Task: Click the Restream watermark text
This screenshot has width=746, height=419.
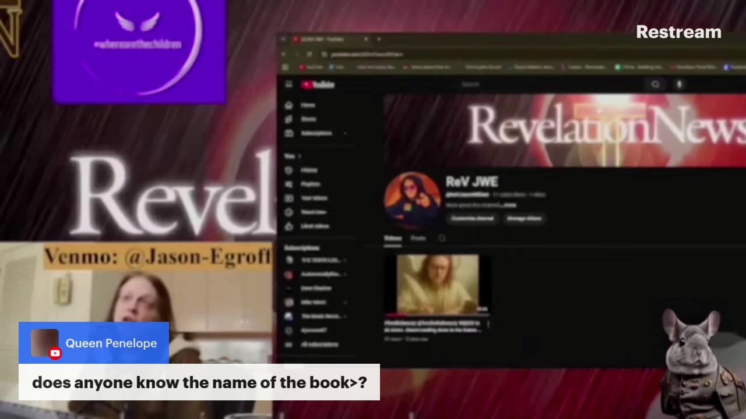Action: tap(678, 32)
